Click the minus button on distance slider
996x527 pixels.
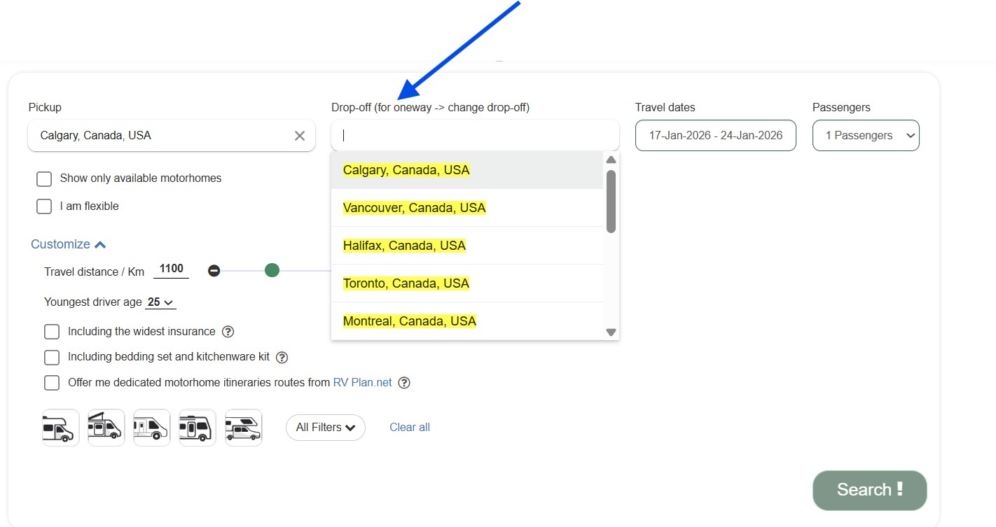(x=214, y=271)
